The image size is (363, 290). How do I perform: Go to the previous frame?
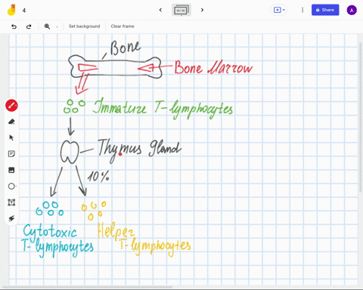coord(160,10)
